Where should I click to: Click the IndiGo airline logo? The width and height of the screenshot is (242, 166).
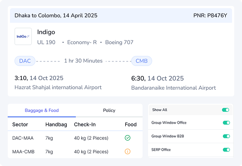point(23,36)
